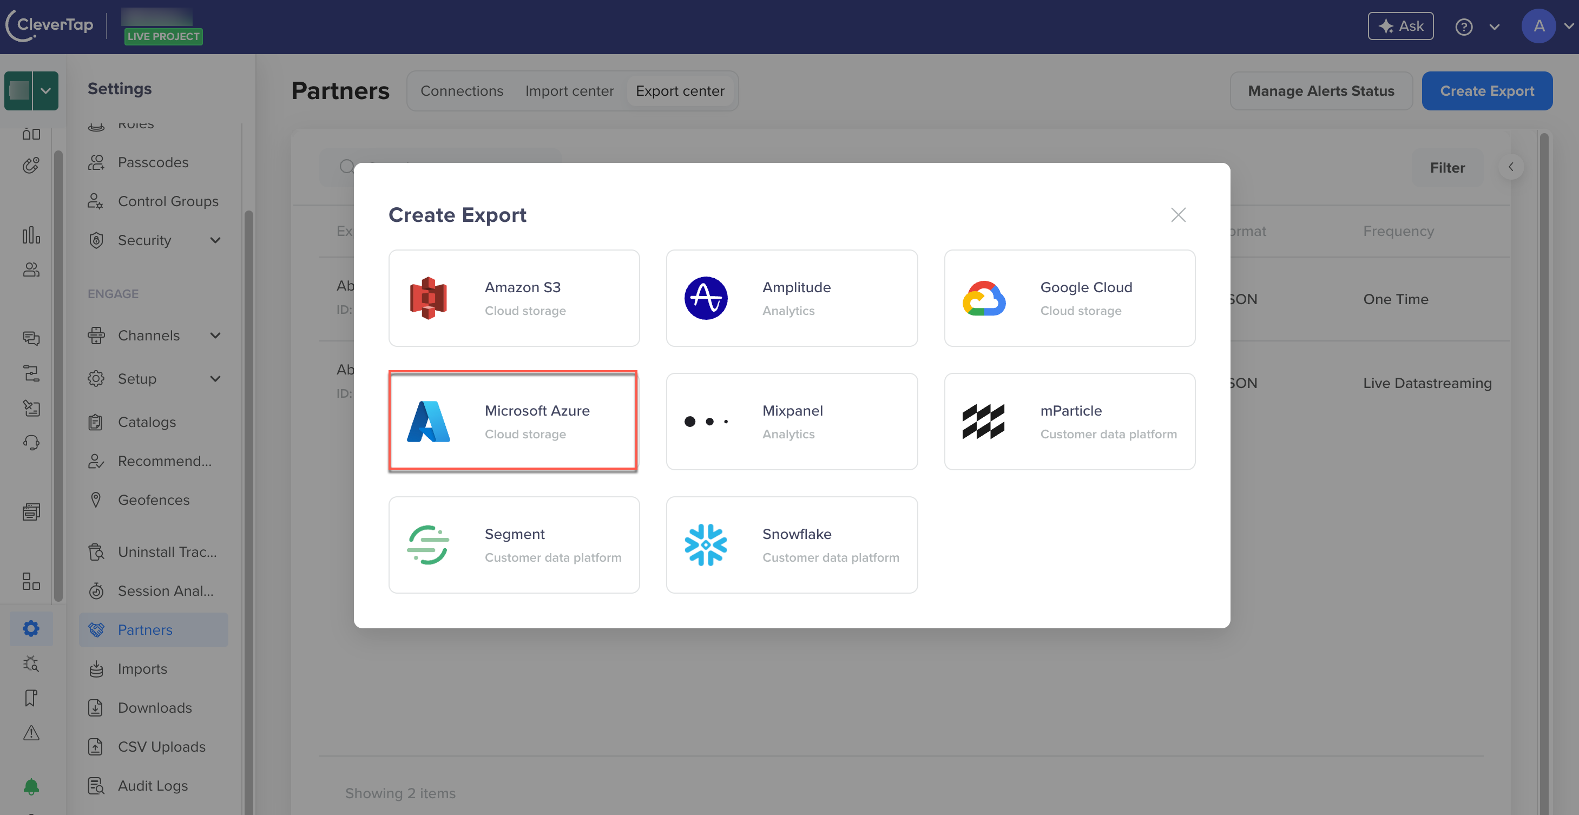Open the user avatar A menu
This screenshot has width=1579, height=815.
pos(1538,27)
